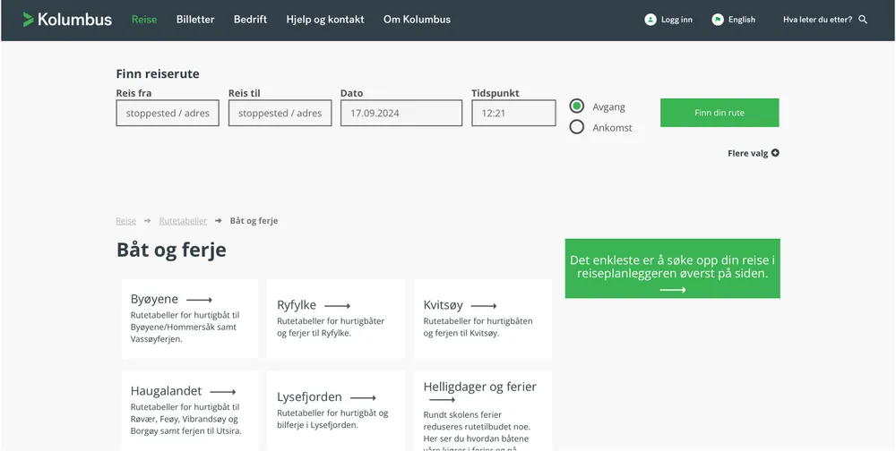Click the Logg inn user icon
The height and width of the screenshot is (451, 896).
[650, 20]
